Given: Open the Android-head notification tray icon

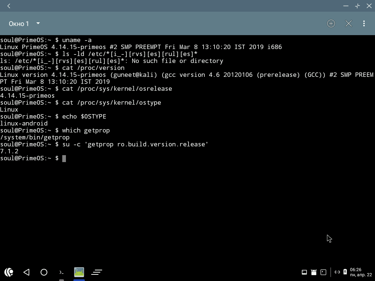Looking at the screenshot, I should pos(314,272).
